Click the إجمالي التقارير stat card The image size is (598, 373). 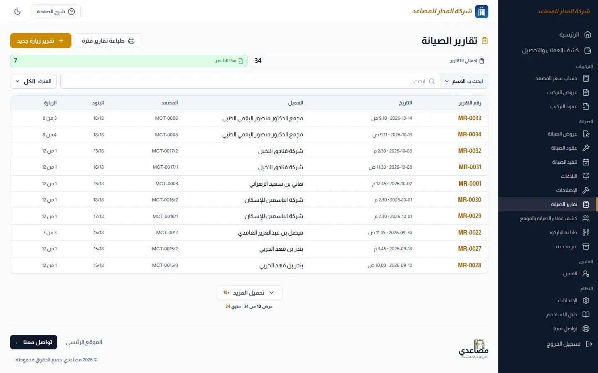(370, 61)
